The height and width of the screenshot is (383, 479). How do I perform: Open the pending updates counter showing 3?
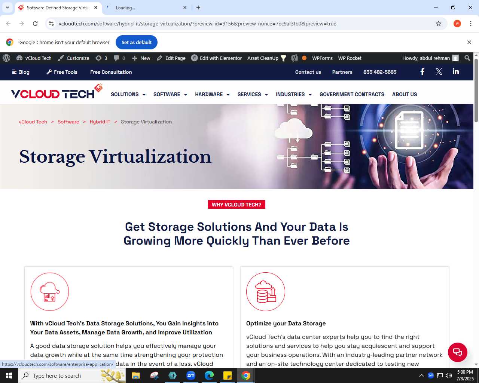pos(101,58)
